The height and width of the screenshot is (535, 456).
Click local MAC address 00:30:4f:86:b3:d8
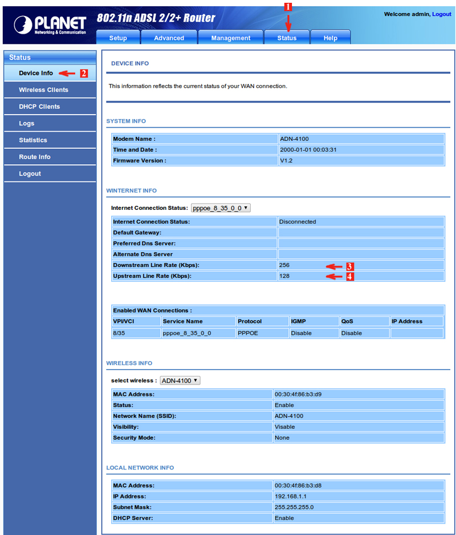298,485
